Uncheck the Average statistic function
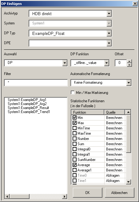This screenshot has width=139, height=202. coord(74,165)
